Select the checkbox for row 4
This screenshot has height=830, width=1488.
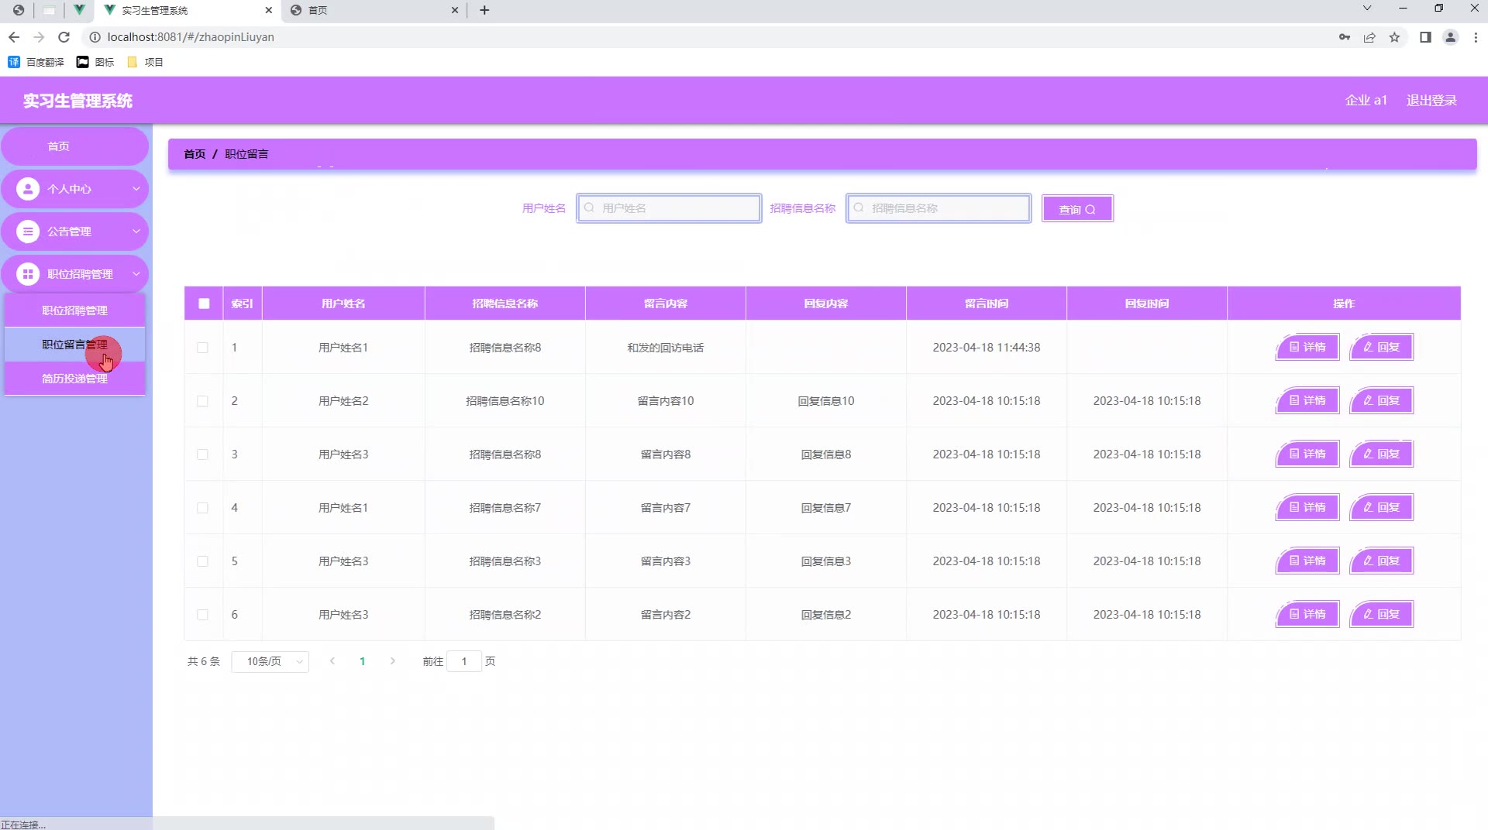pos(202,508)
